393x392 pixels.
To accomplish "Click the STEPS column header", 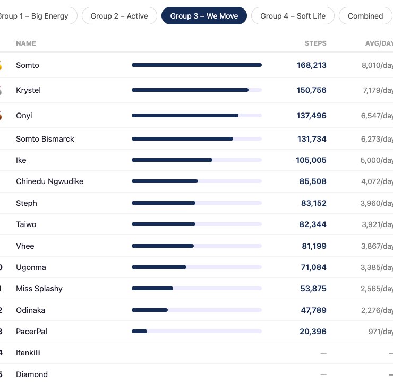I will (315, 43).
